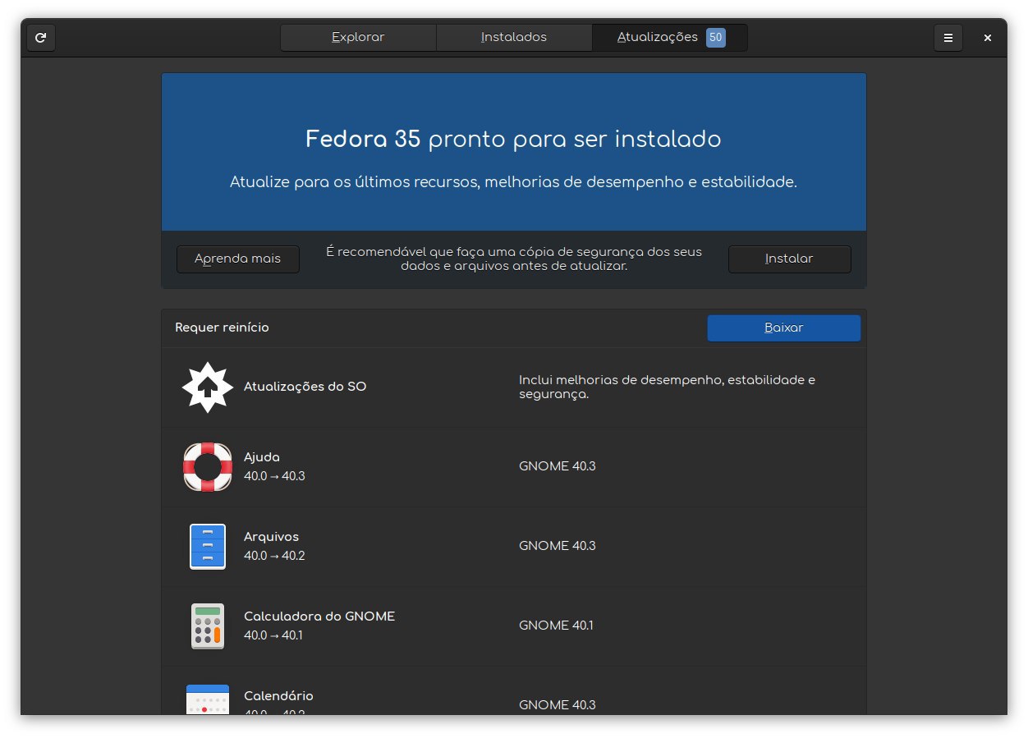Click the backup recommendation message text

(514, 259)
